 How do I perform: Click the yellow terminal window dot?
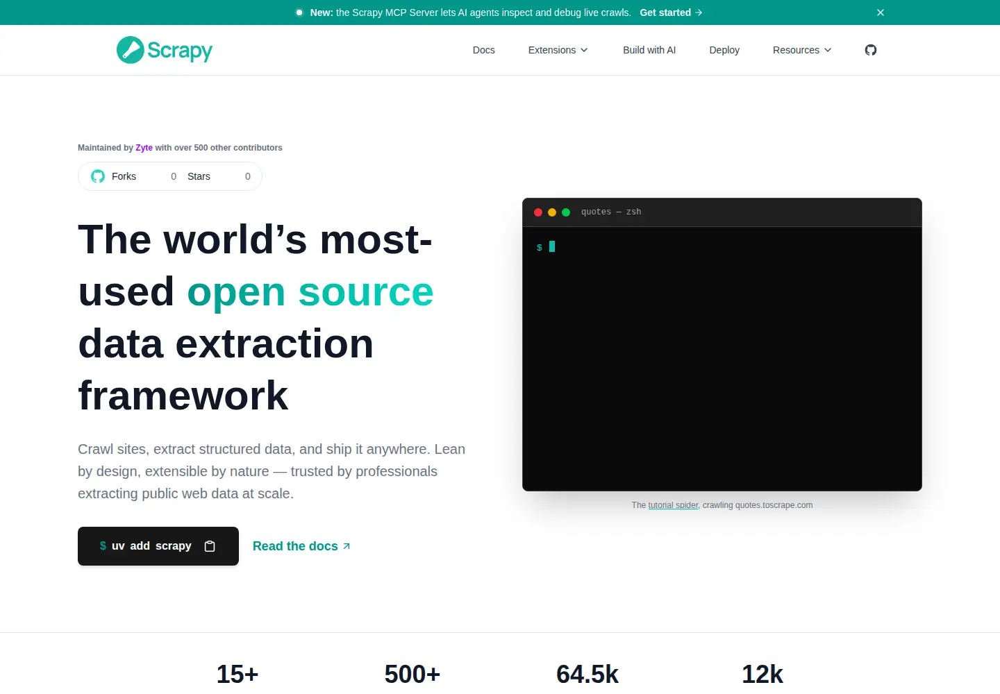point(552,212)
